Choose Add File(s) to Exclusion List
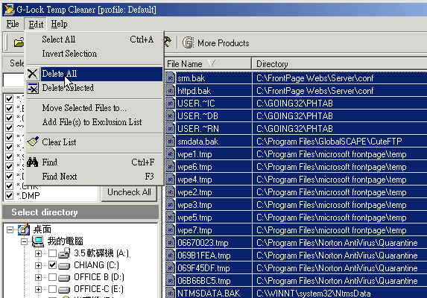The width and height of the screenshot is (427, 298). 95,122
